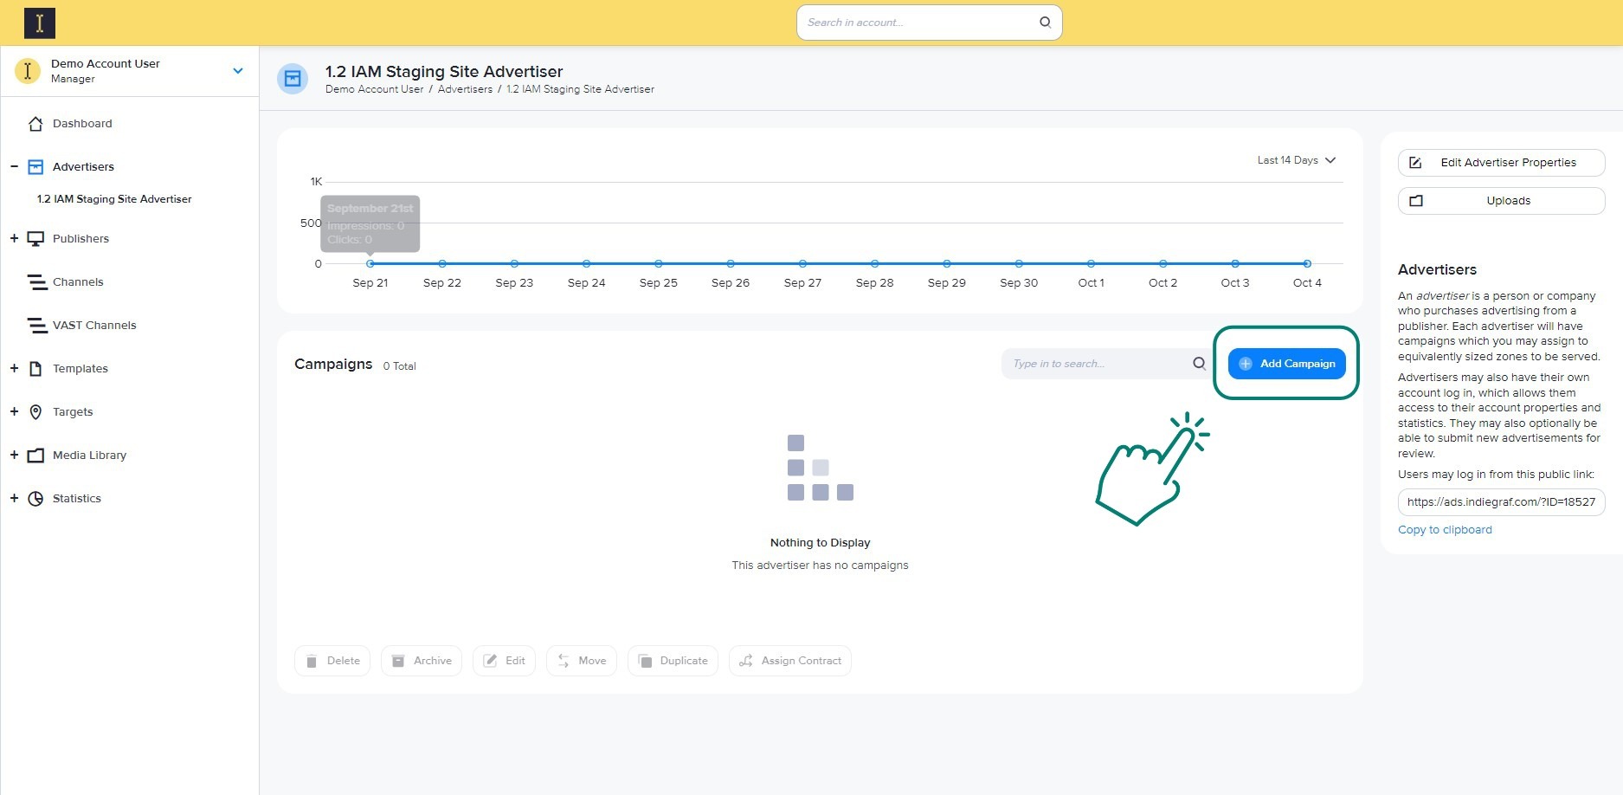Expand the Templates section in the sidebar

click(14, 369)
